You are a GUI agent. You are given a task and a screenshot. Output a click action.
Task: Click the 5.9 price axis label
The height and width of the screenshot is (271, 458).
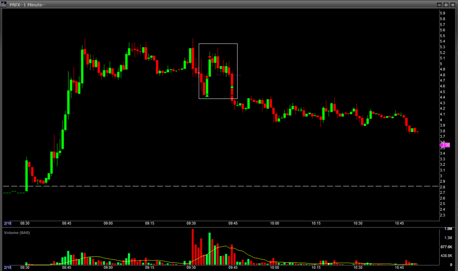pos(442,13)
